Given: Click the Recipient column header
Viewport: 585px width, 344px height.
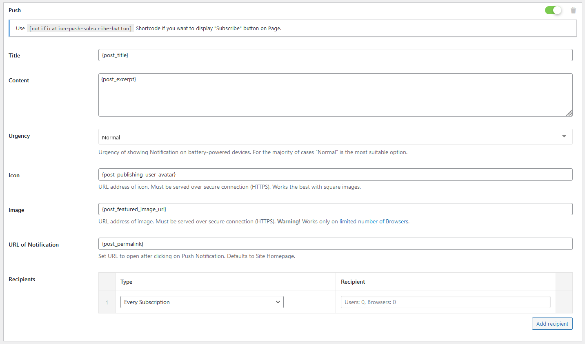Looking at the screenshot, I should click(353, 282).
